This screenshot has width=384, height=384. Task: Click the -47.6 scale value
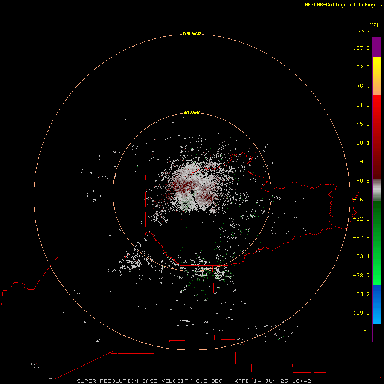click(x=361, y=238)
